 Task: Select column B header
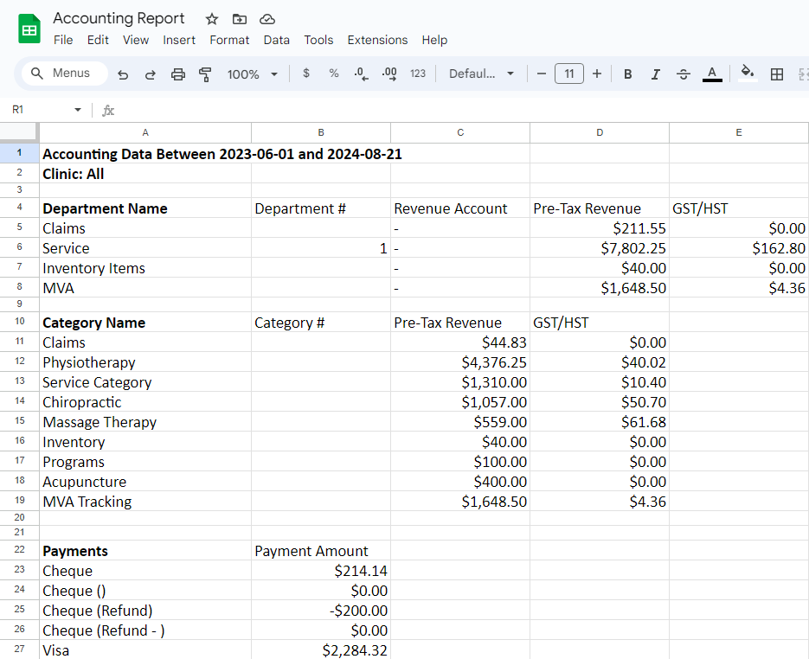(321, 132)
